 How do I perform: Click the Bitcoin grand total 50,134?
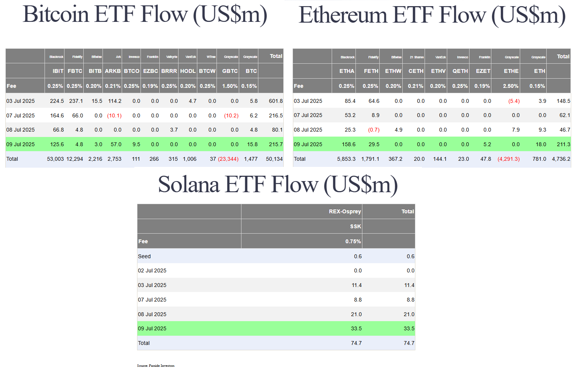pyautogui.click(x=274, y=159)
